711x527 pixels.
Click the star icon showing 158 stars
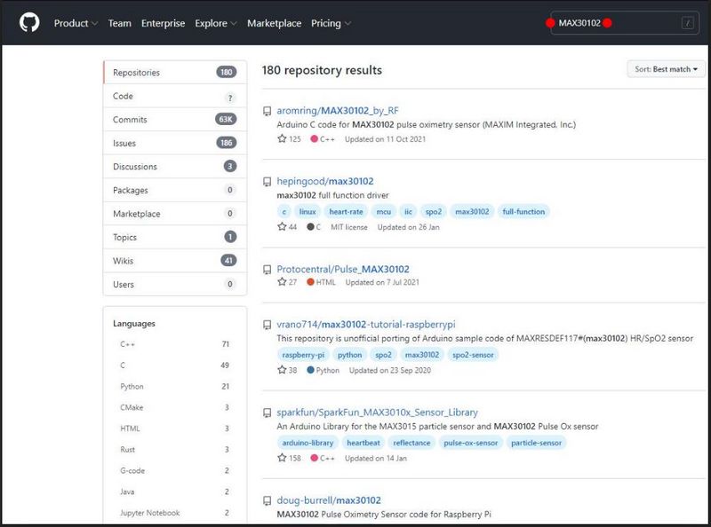click(x=282, y=458)
